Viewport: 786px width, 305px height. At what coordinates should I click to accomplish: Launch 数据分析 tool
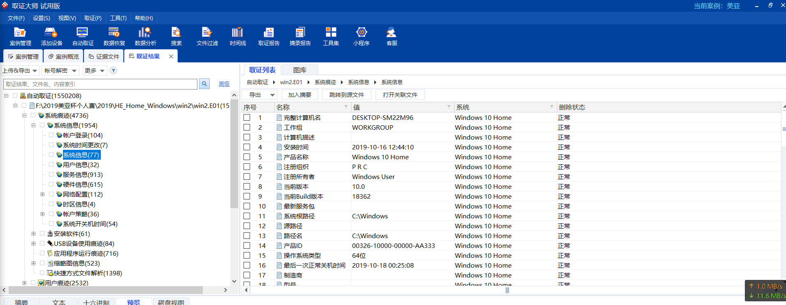[145, 37]
